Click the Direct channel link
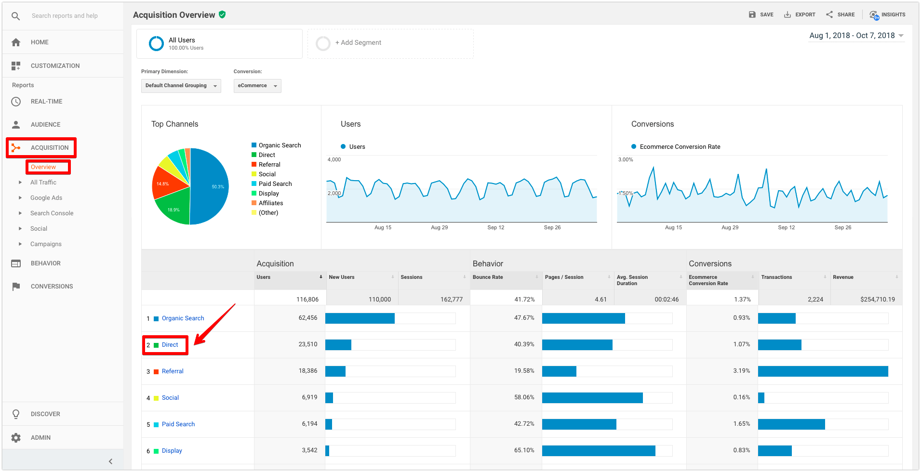Image resolution: width=921 pixels, height=472 pixels. (170, 345)
